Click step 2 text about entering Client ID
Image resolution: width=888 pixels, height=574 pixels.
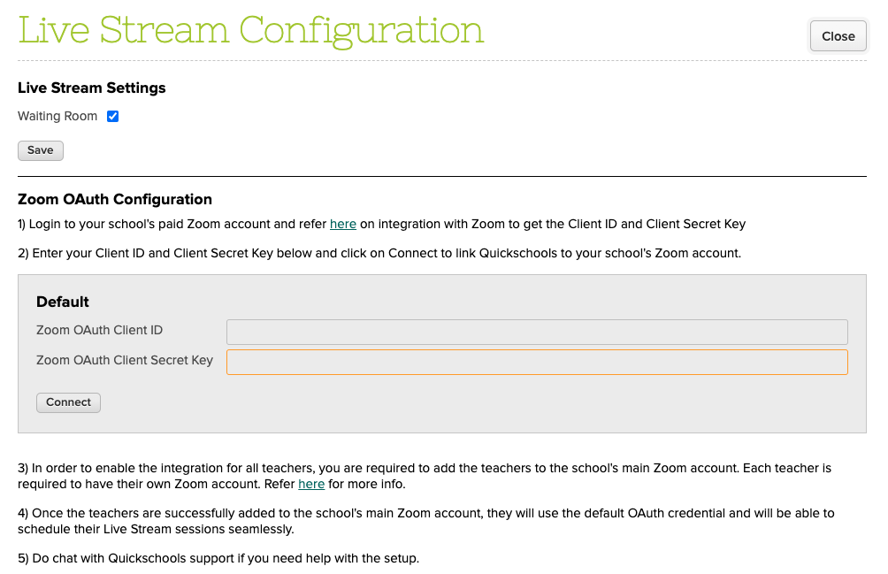tap(379, 253)
